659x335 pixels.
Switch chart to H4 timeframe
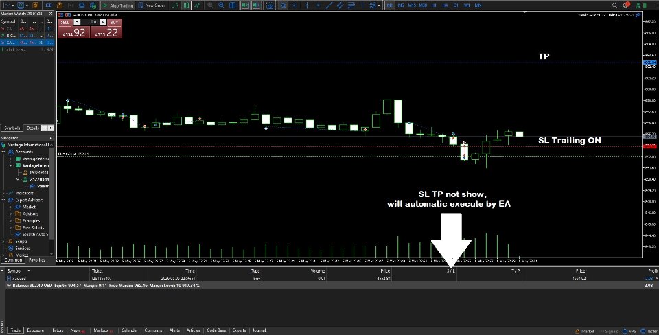click(x=446, y=5)
